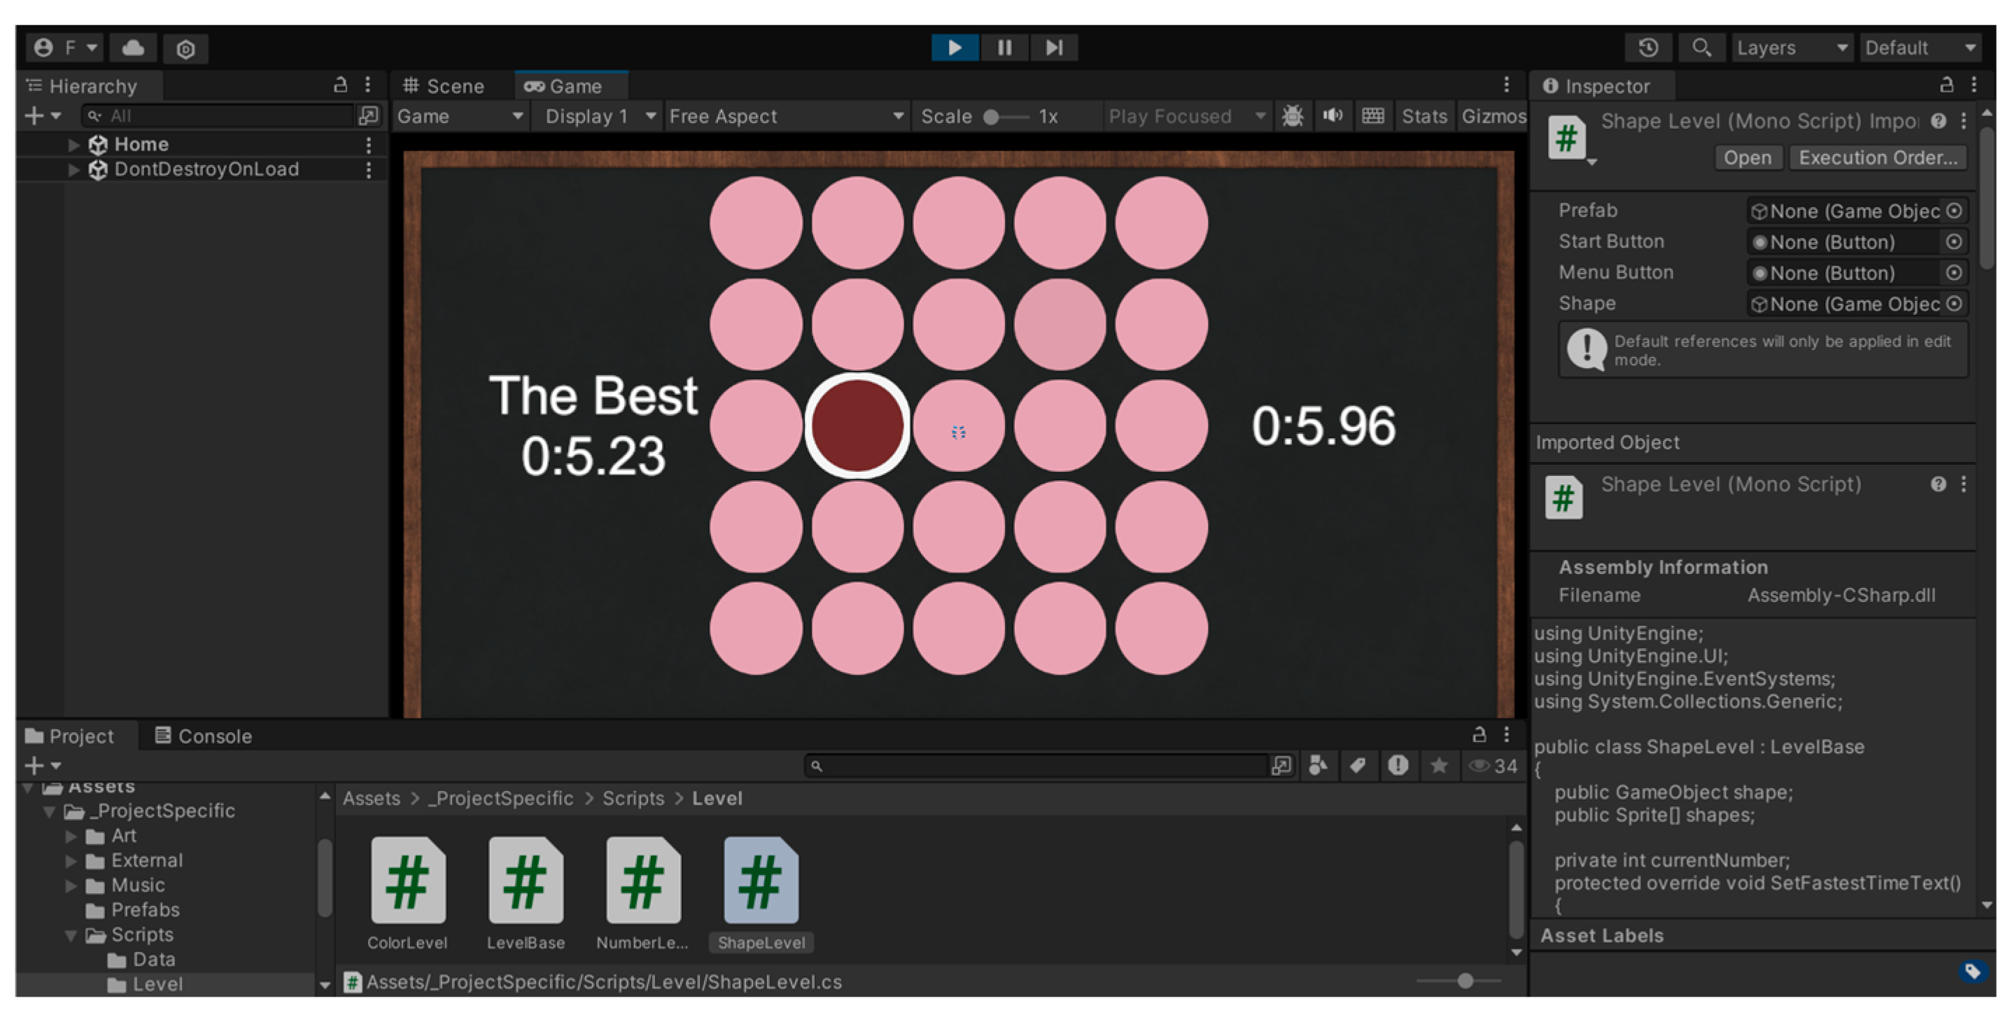Toggle the frame debugger bug icon
The width and height of the screenshot is (2012, 1017).
(x=1293, y=116)
